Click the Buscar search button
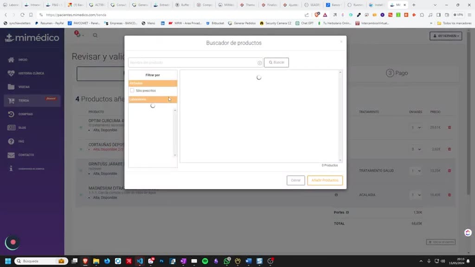 coord(276,63)
